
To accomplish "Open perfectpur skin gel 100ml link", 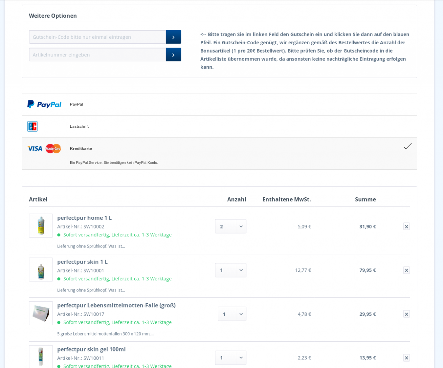I will click(x=91, y=349).
